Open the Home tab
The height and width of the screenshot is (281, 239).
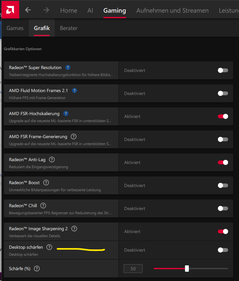coord(69,11)
